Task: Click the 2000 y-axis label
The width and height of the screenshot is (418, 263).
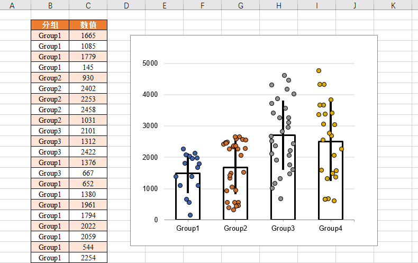Action: tap(150, 157)
